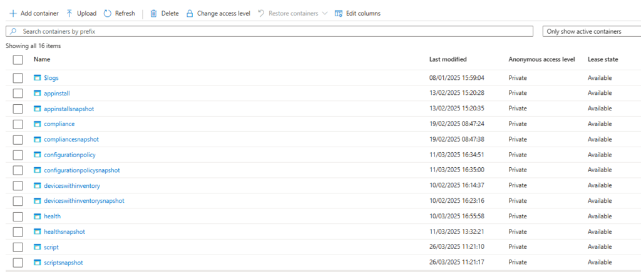Click the Delete trash bin icon

coord(153,13)
